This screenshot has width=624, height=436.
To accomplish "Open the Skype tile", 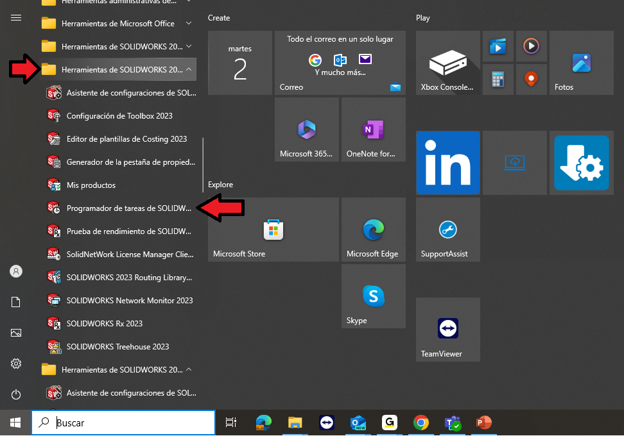I will pyautogui.click(x=373, y=296).
